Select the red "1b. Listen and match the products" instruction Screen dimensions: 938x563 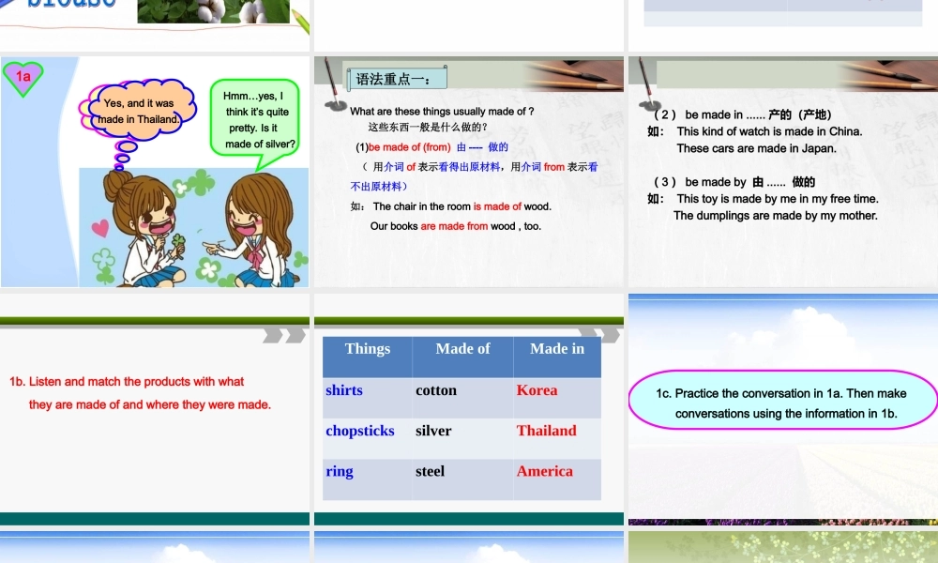140,393
